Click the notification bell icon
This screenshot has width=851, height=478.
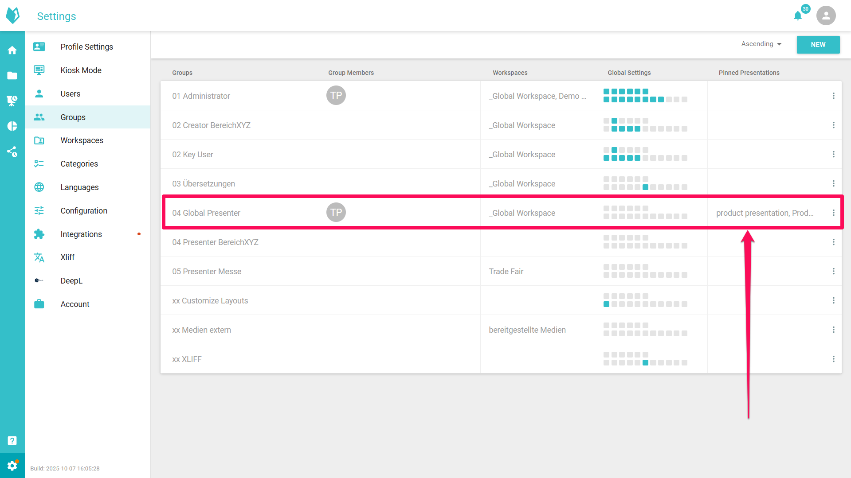pyautogui.click(x=798, y=16)
